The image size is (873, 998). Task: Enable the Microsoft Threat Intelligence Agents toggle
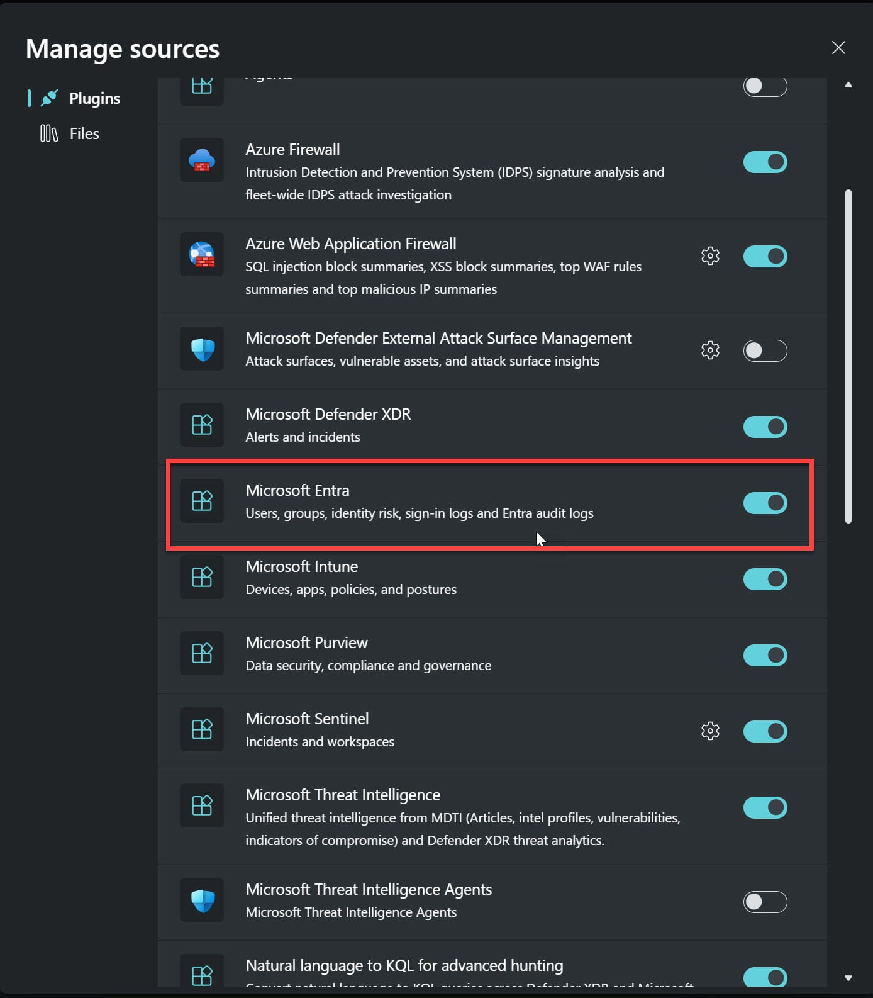pos(765,902)
